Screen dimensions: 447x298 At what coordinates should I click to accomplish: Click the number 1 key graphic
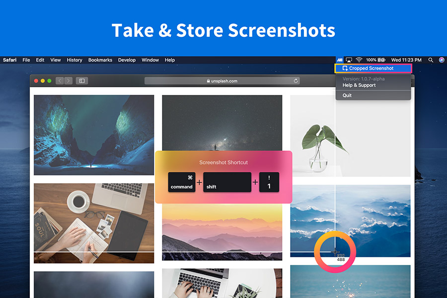269,182
